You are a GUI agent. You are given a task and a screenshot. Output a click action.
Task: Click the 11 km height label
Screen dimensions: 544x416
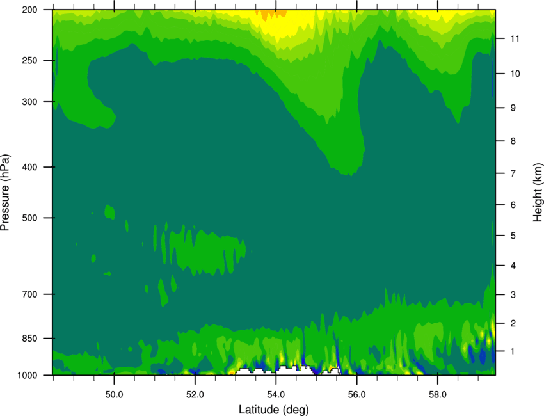tap(515, 38)
